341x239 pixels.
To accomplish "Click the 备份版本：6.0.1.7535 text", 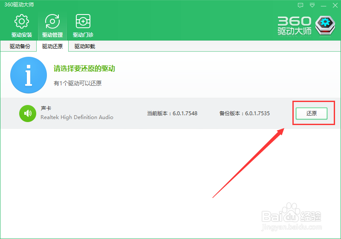I will pos(244,114).
